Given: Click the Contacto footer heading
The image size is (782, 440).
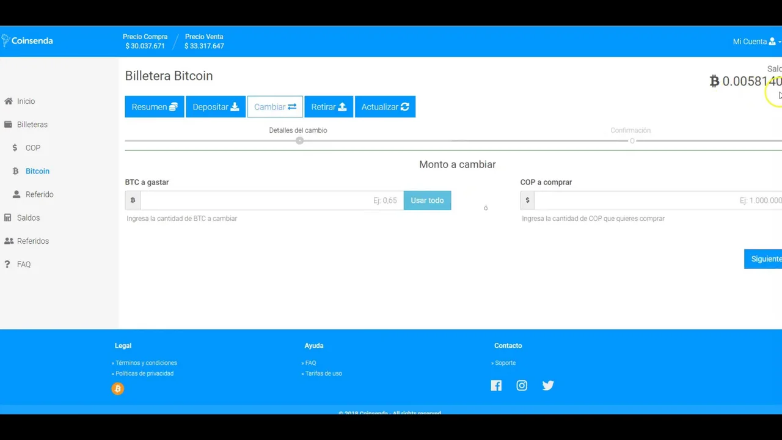Looking at the screenshot, I should (x=508, y=346).
